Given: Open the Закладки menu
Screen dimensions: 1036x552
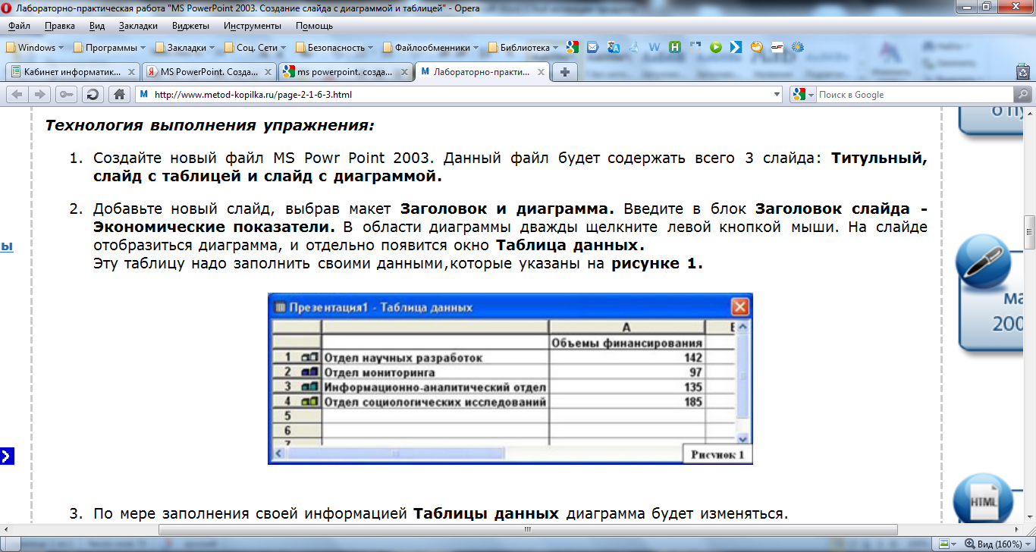Looking at the screenshot, I should tap(138, 26).
